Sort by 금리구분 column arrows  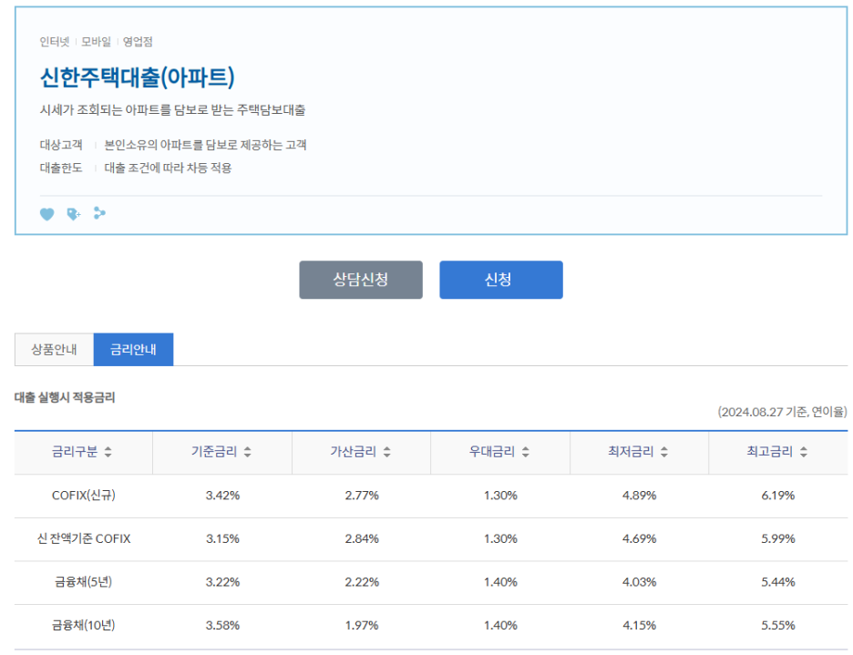click(x=108, y=452)
